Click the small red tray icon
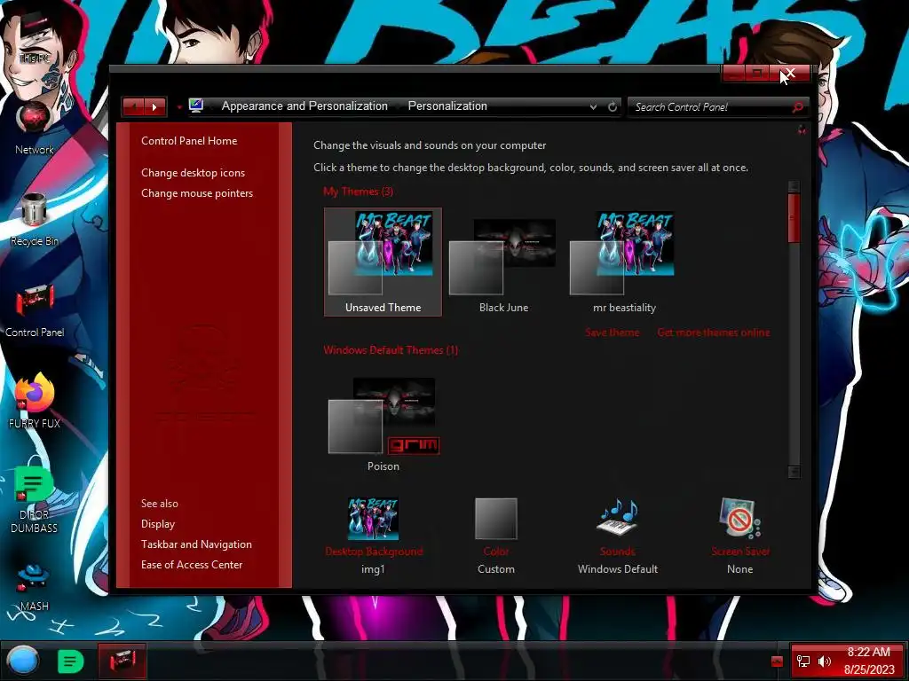Image resolution: width=909 pixels, height=681 pixels. [777, 661]
